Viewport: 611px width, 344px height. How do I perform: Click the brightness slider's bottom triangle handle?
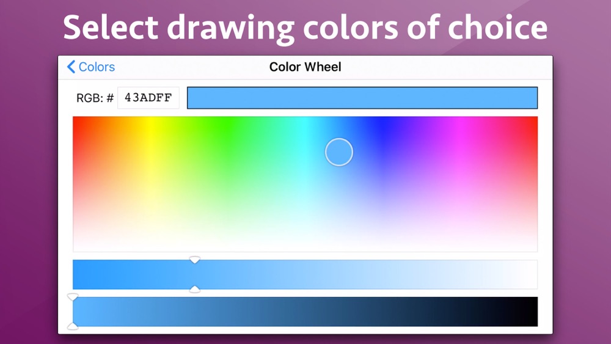coord(73,326)
